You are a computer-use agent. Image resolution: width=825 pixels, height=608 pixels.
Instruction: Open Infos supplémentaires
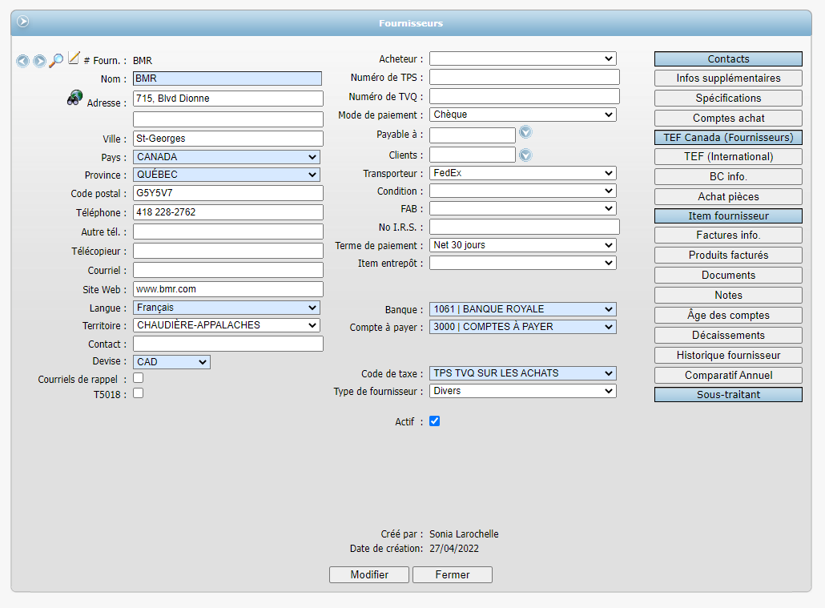[x=728, y=79]
